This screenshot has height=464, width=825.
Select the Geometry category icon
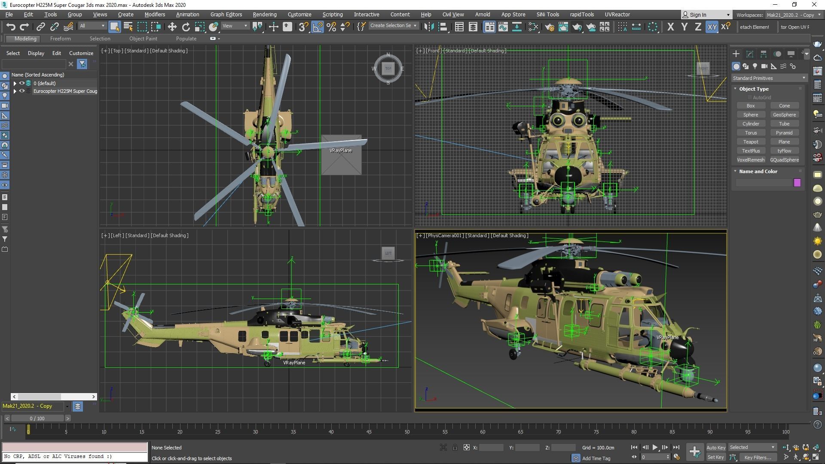pos(736,66)
